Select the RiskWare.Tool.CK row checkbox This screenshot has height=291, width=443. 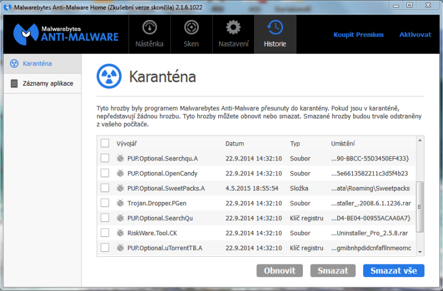[x=105, y=233]
